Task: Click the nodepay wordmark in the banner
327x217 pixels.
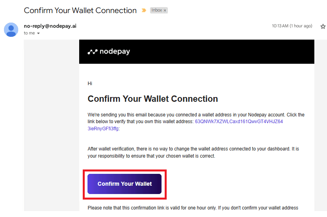Action: (x=115, y=51)
